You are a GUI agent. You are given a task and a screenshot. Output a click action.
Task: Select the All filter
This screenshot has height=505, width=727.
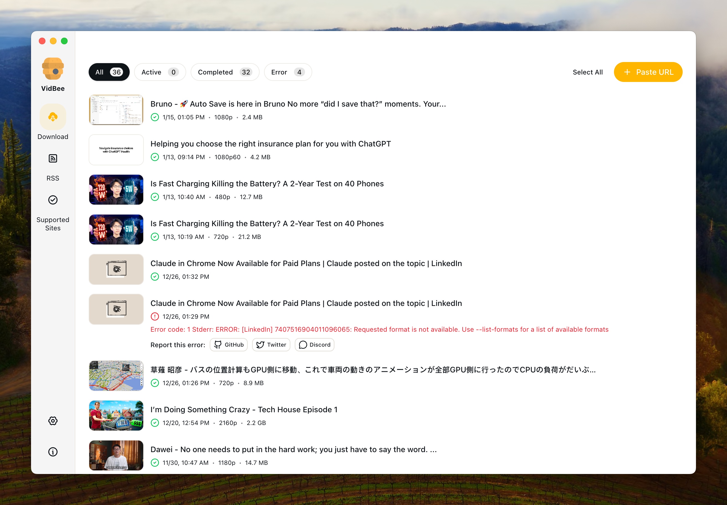[109, 72]
